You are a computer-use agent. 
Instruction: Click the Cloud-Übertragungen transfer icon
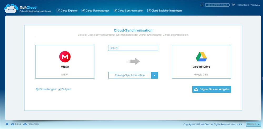[x=83, y=11]
